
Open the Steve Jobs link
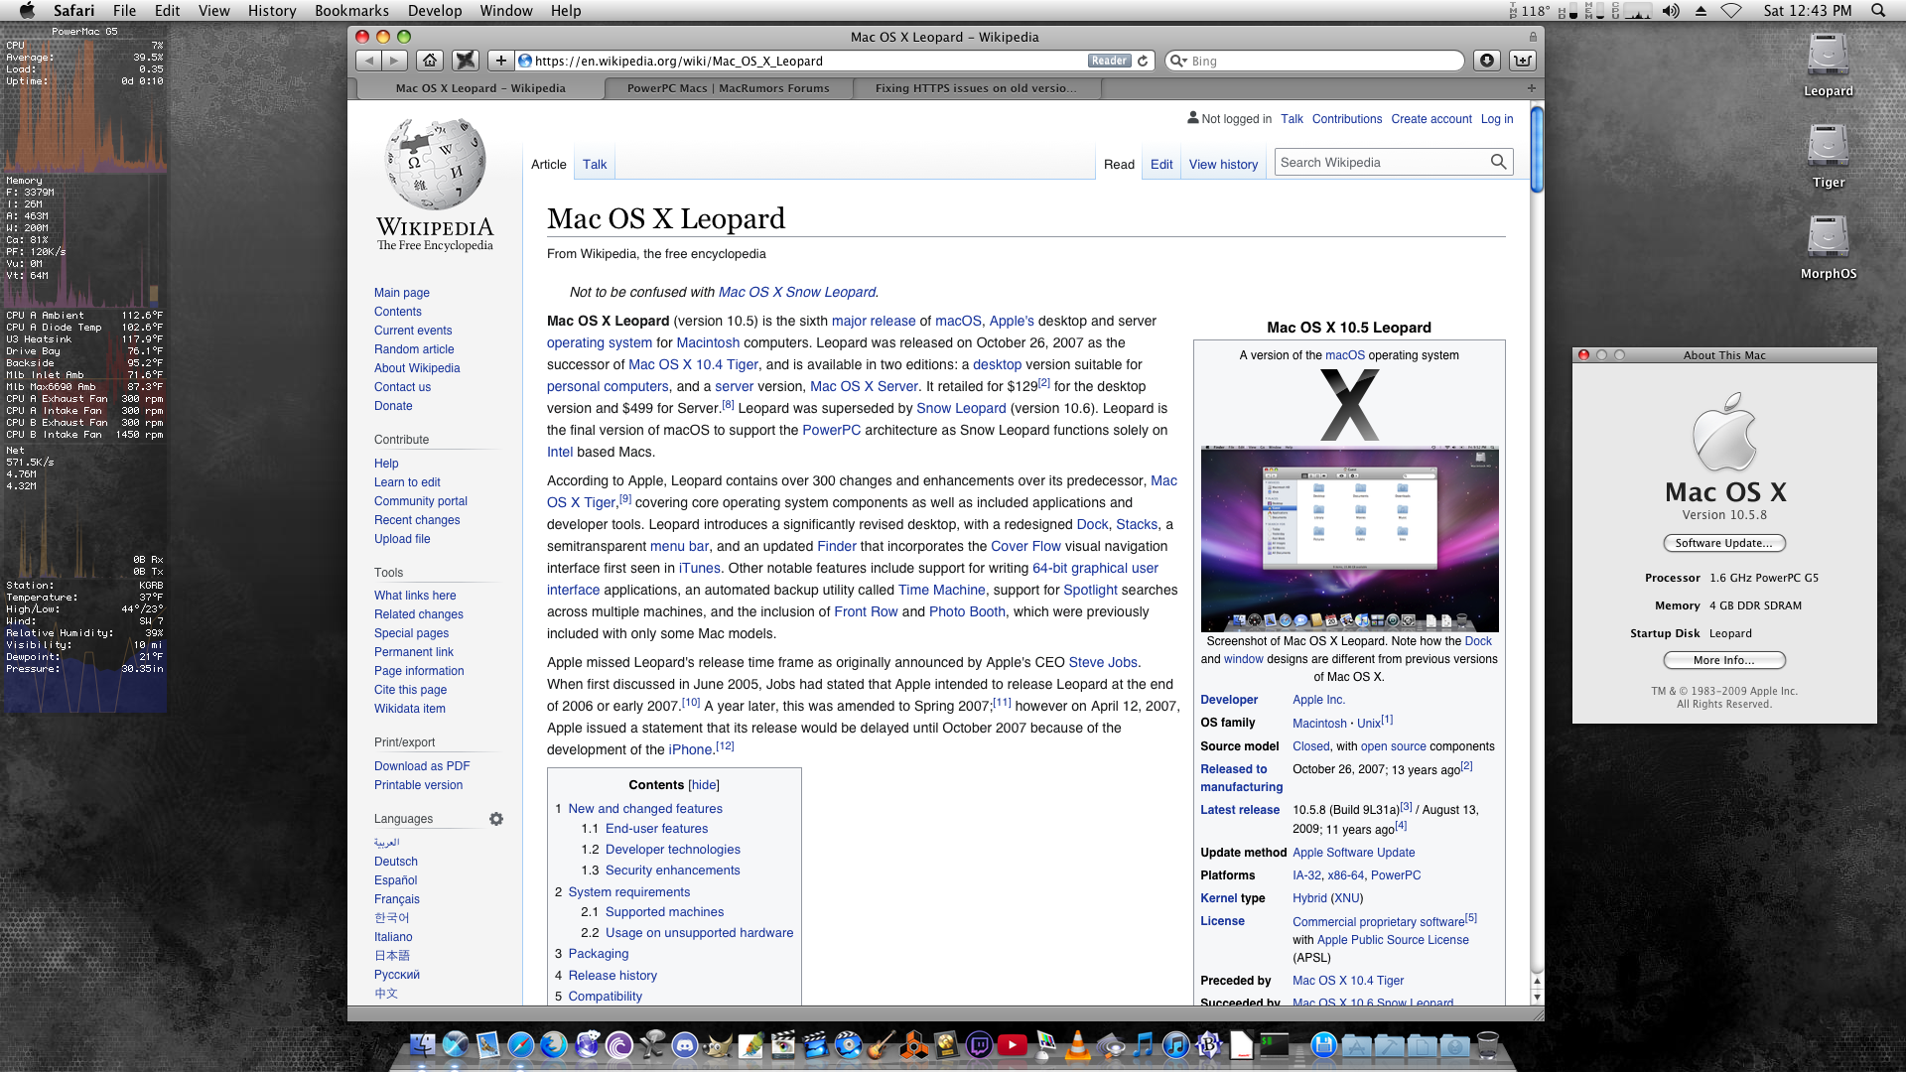pyautogui.click(x=1103, y=662)
